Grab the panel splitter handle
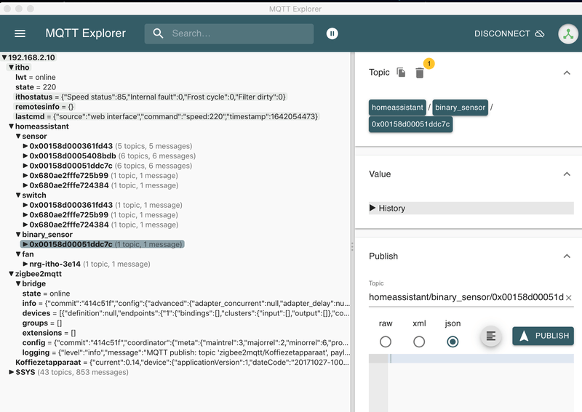The image size is (582, 412). (352, 246)
